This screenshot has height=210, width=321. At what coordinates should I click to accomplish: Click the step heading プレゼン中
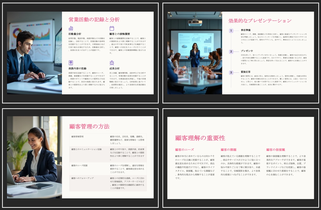[x=247, y=51]
